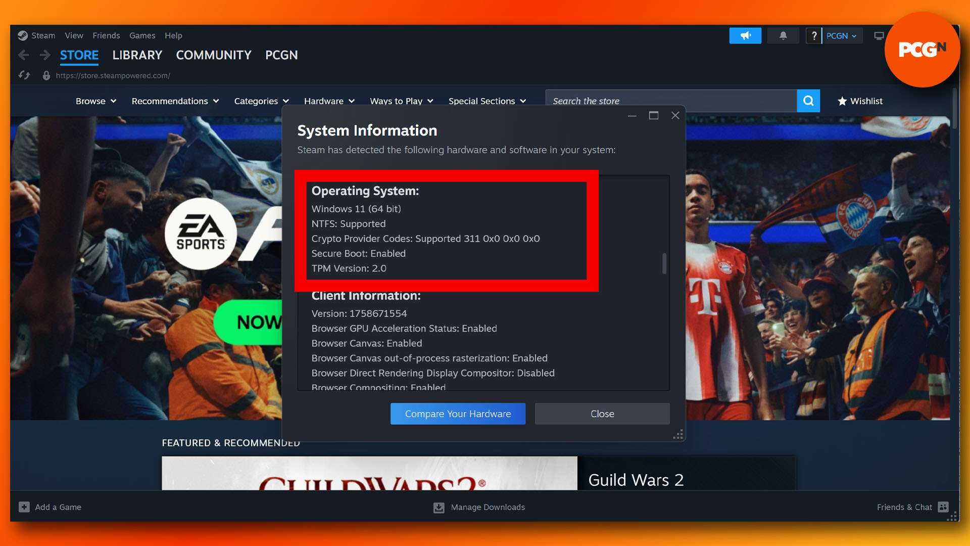Image resolution: width=970 pixels, height=546 pixels.
Task: Select the 'Secure Boot: Enabled' line
Action: coord(358,253)
